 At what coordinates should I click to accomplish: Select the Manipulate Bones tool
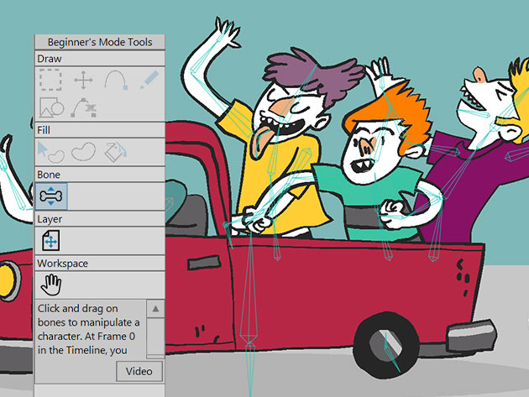[x=51, y=196]
